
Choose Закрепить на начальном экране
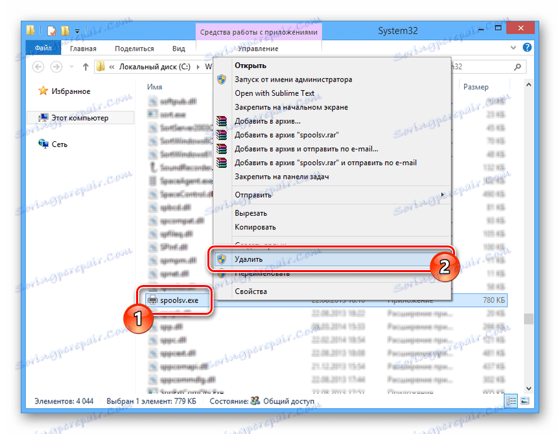click(x=332, y=107)
